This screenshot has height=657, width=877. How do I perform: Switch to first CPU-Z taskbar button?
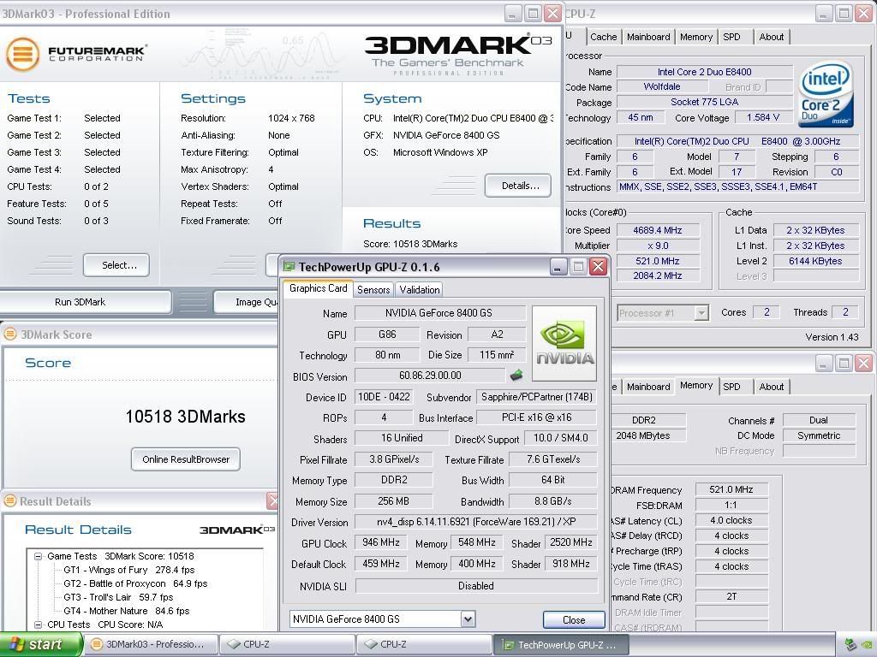(288, 645)
